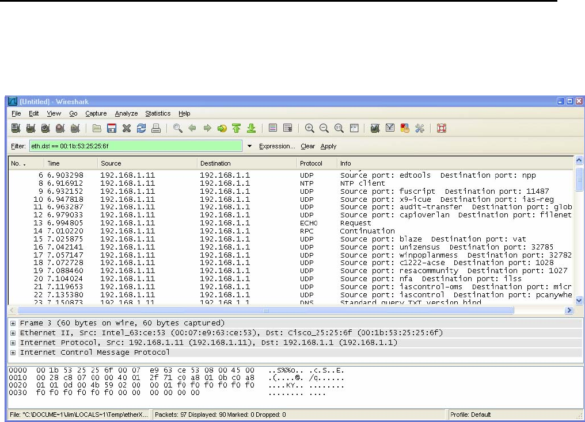
Task: Show the capture options dialog icon
Action: [x=31, y=129]
